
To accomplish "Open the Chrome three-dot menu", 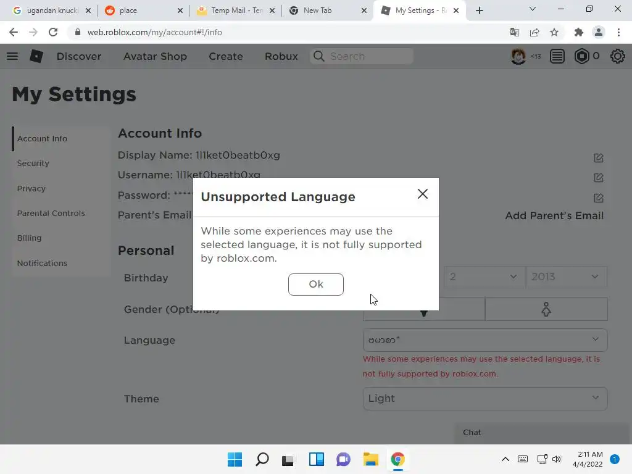I will pos(618,32).
